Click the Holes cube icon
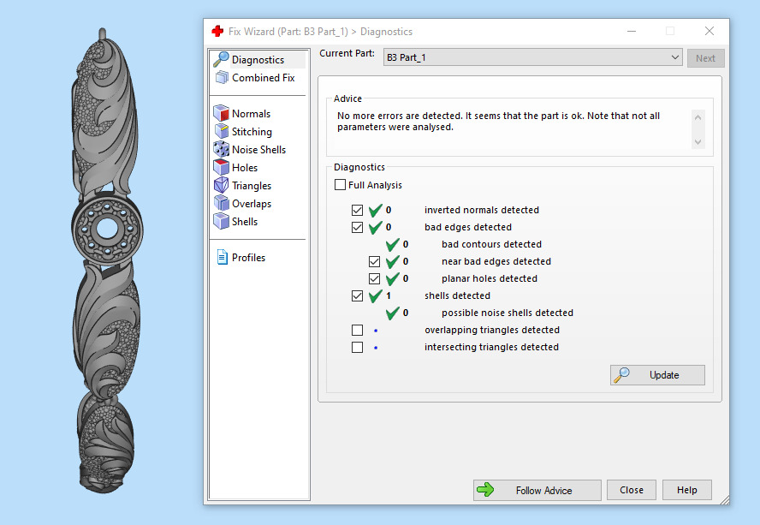Viewport: 760px width, 525px height. 221,167
